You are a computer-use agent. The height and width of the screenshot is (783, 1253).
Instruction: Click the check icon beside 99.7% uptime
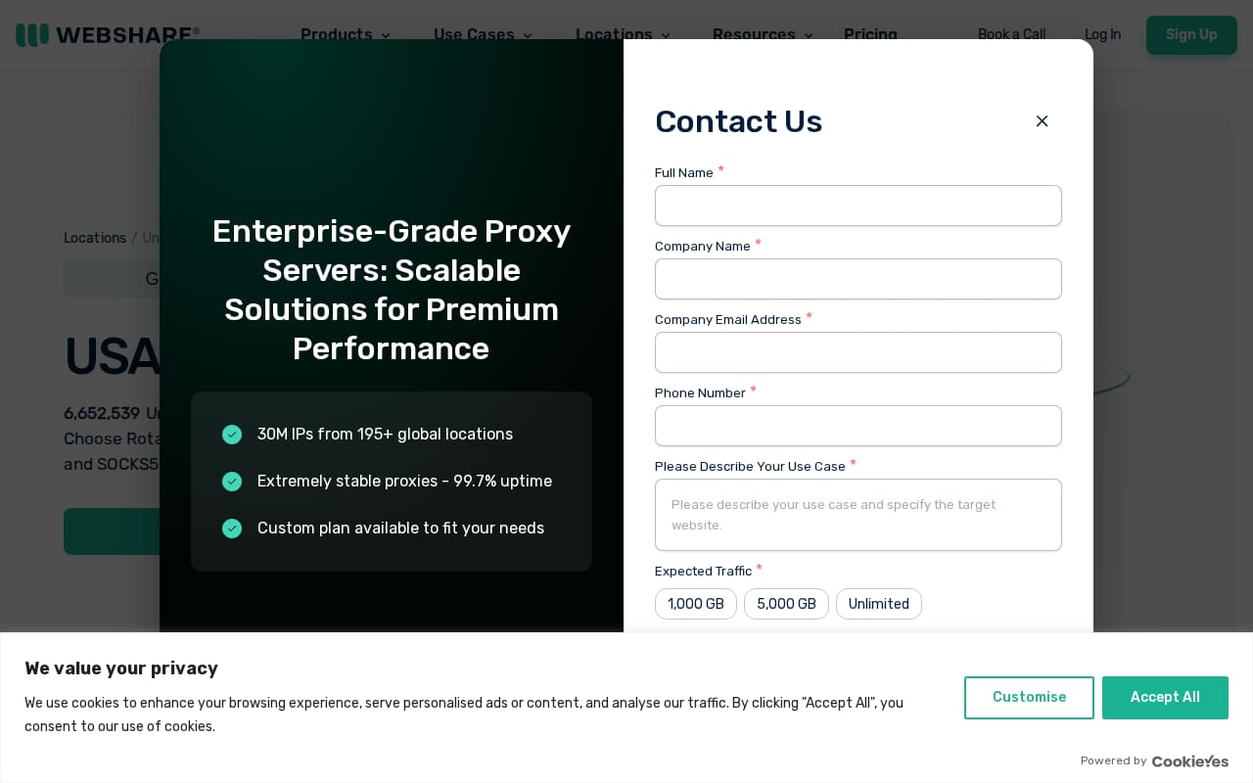[x=232, y=482]
